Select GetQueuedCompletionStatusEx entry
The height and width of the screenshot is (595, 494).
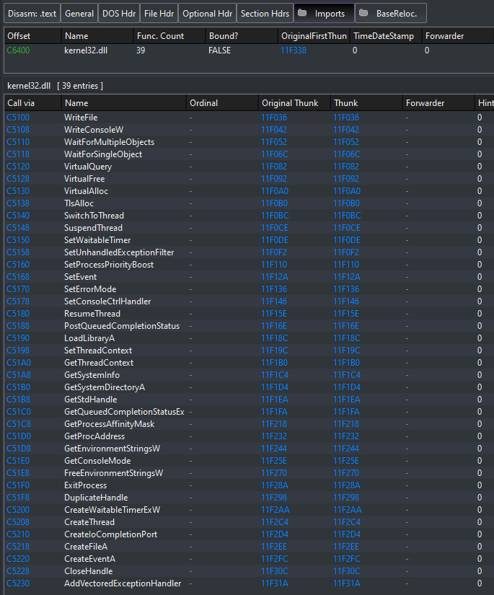tap(249, 412)
